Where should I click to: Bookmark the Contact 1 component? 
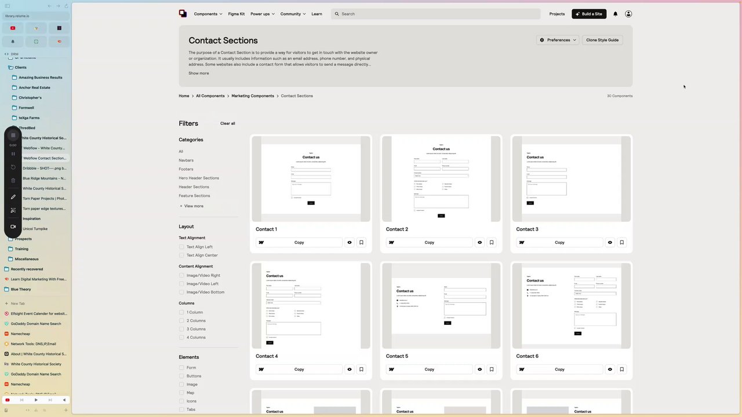coord(361,243)
